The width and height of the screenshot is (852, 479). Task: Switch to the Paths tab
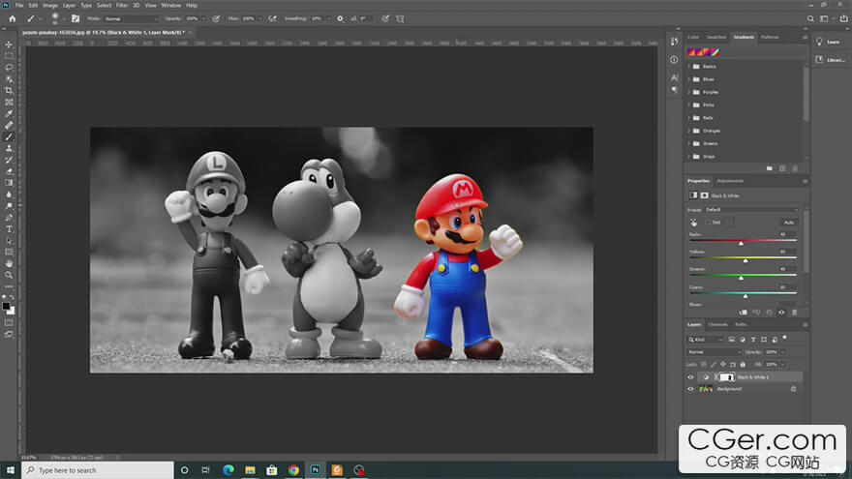click(742, 325)
